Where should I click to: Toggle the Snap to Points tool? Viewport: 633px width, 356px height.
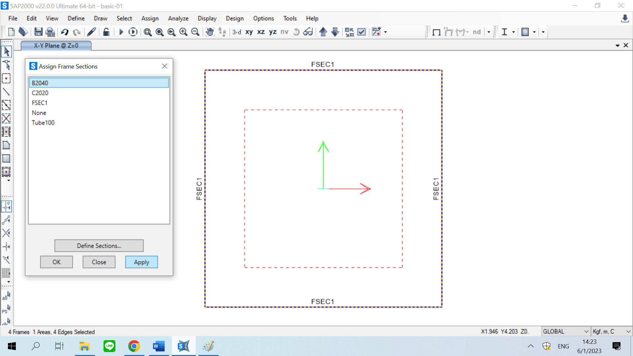click(x=6, y=207)
